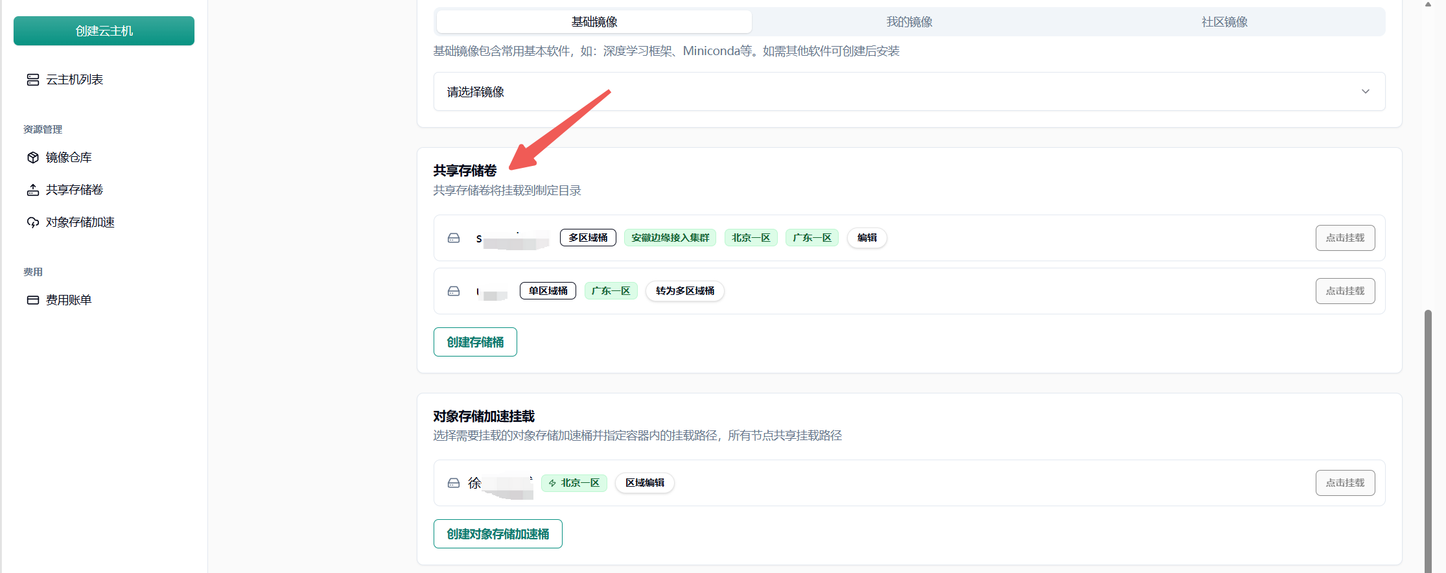Click the vertical page scrollbar thumb
This screenshot has width=1446, height=573.
1427,441
